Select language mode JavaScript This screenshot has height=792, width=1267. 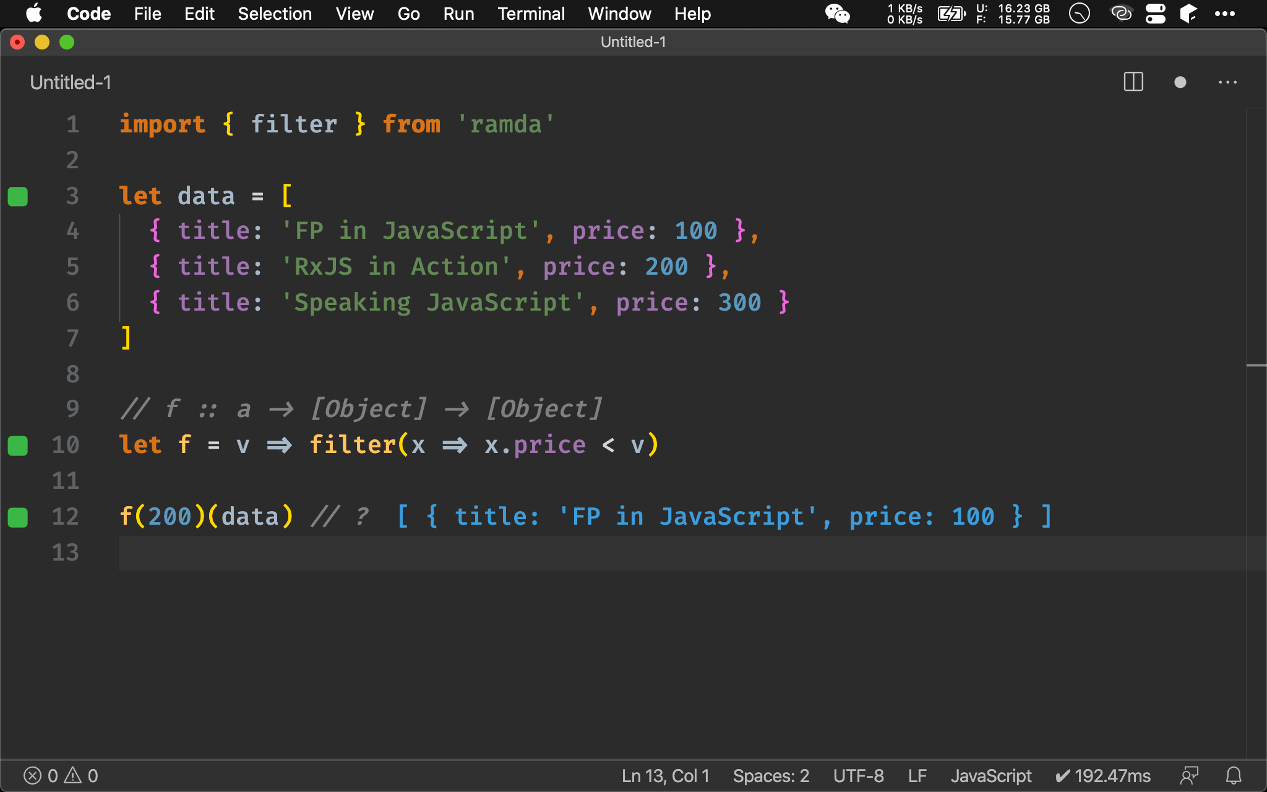click(x=990, y=776)
